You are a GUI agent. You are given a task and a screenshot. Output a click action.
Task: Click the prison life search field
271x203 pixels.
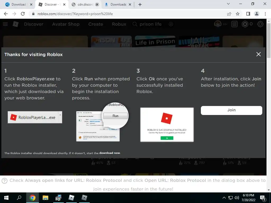153,24
